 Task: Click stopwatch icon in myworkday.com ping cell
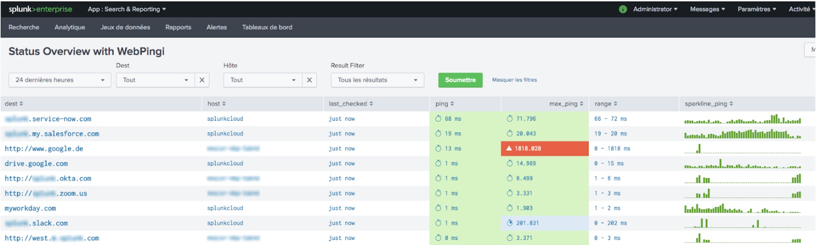point(438,208)
